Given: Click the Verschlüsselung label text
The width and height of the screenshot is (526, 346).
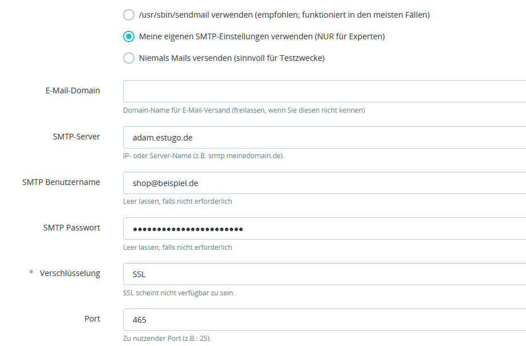Looking at the screenshot, I should [x=70, y=273].
